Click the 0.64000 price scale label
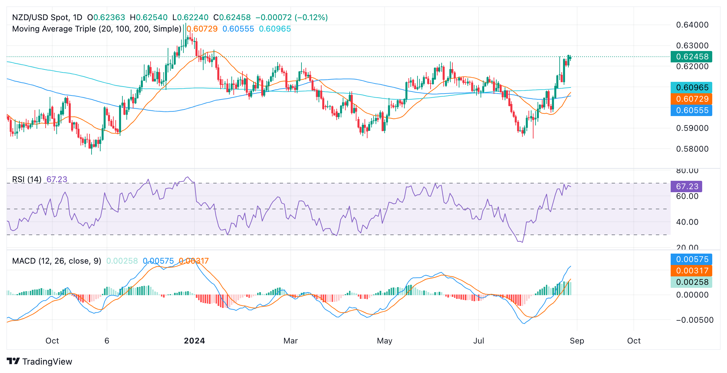The height and width of the screenshot is (373, 727). click(692, 25)
